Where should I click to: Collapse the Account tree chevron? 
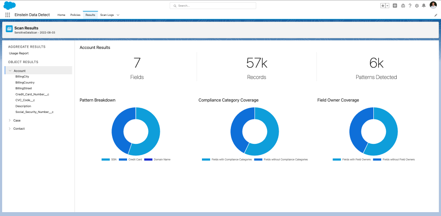coord(10,71)
